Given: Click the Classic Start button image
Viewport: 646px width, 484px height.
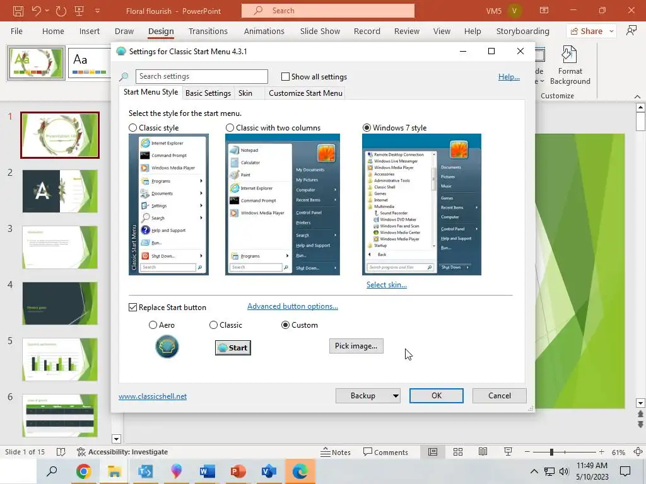Looking at the screenshot, I should [233, 348].
